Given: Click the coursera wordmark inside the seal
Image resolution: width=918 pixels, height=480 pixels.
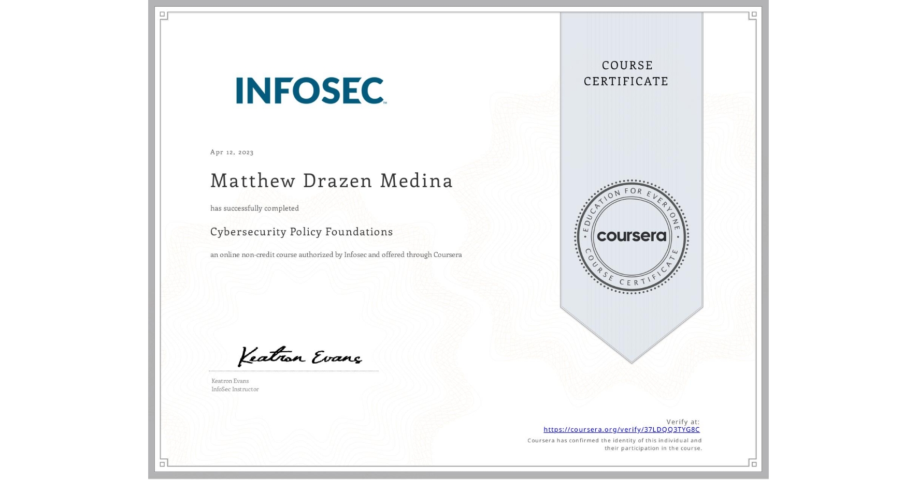Looking at the screenshot, I should pyautogui.click(x=632, y=237).
